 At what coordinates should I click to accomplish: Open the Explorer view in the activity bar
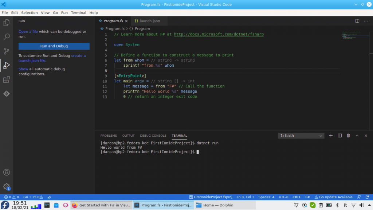click(7, 23)
